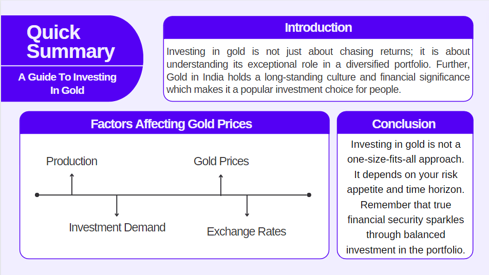Click the Factors Affecting Gold Prices header
This screenshot has width=489, height=275.
point(171,124)
